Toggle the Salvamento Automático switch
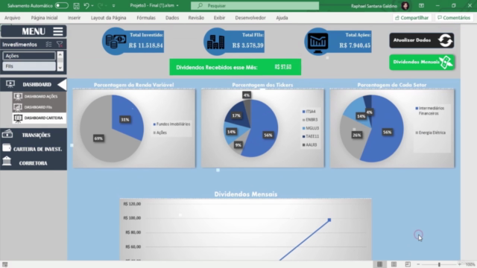 61,5
